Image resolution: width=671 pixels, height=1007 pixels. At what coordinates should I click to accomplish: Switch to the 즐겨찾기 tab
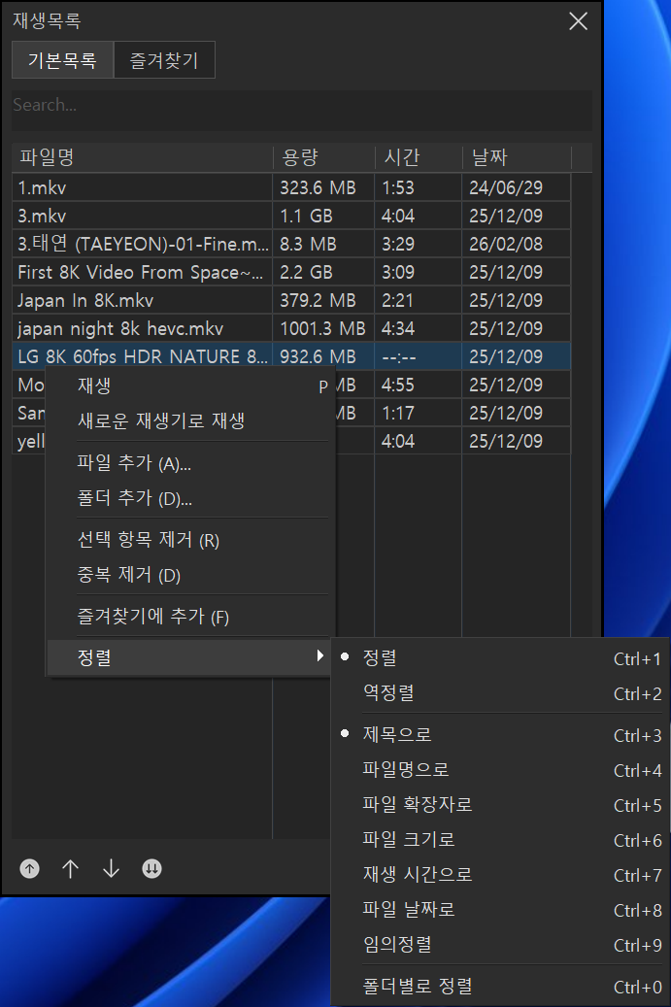point(163,60)
